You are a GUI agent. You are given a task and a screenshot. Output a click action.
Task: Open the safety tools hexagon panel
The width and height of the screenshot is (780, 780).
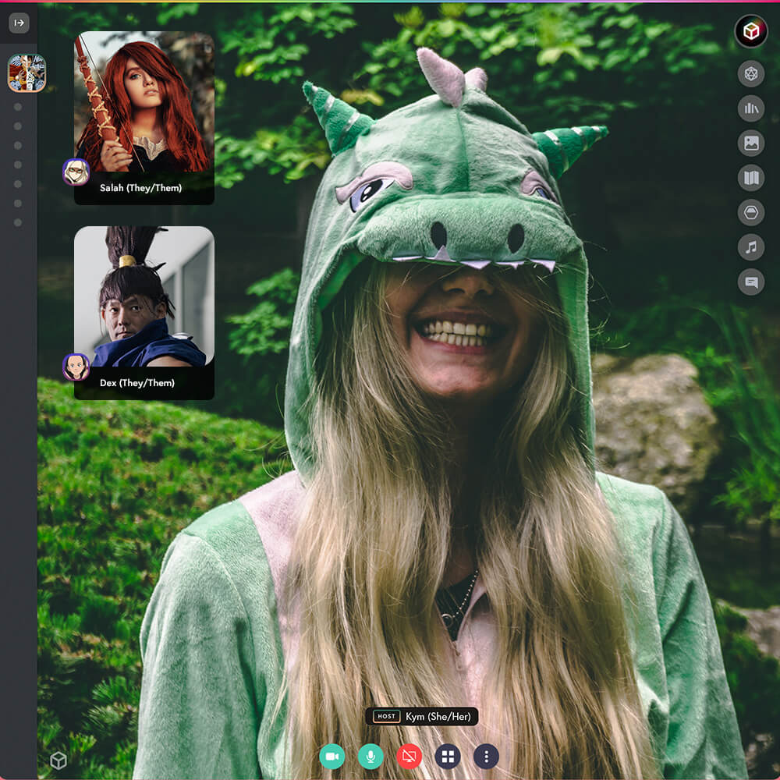pyautogui.click(x=750, y=212)
